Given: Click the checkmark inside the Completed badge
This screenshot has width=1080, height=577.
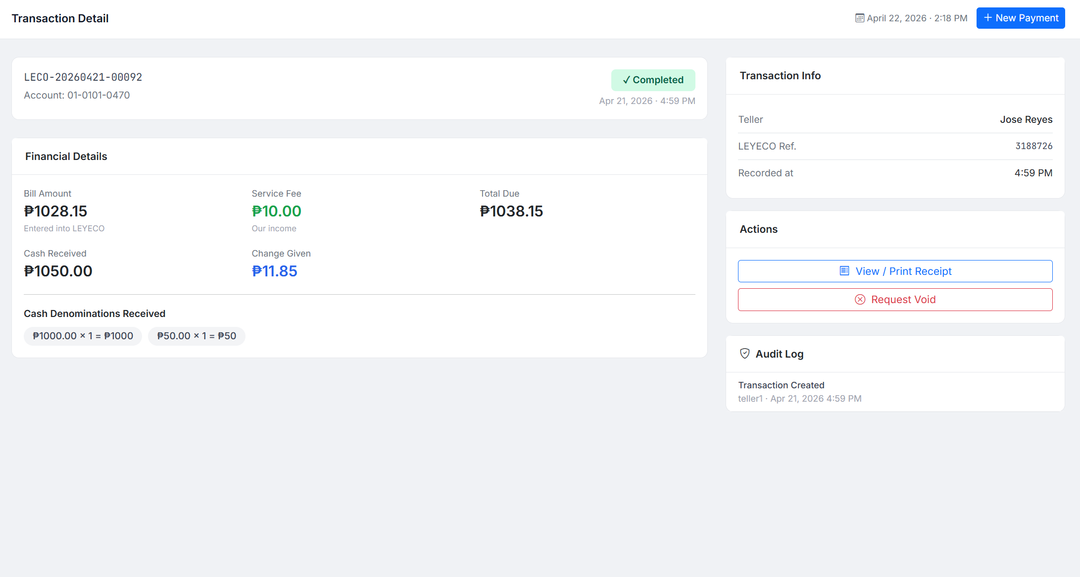Looking at the screenshot, I should (626, 80).
